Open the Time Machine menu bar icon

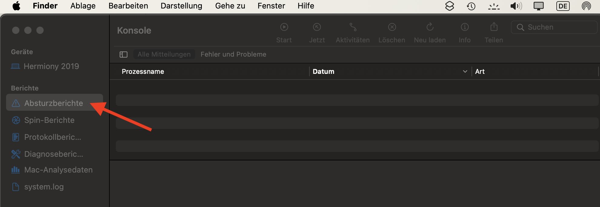(471, 6)
